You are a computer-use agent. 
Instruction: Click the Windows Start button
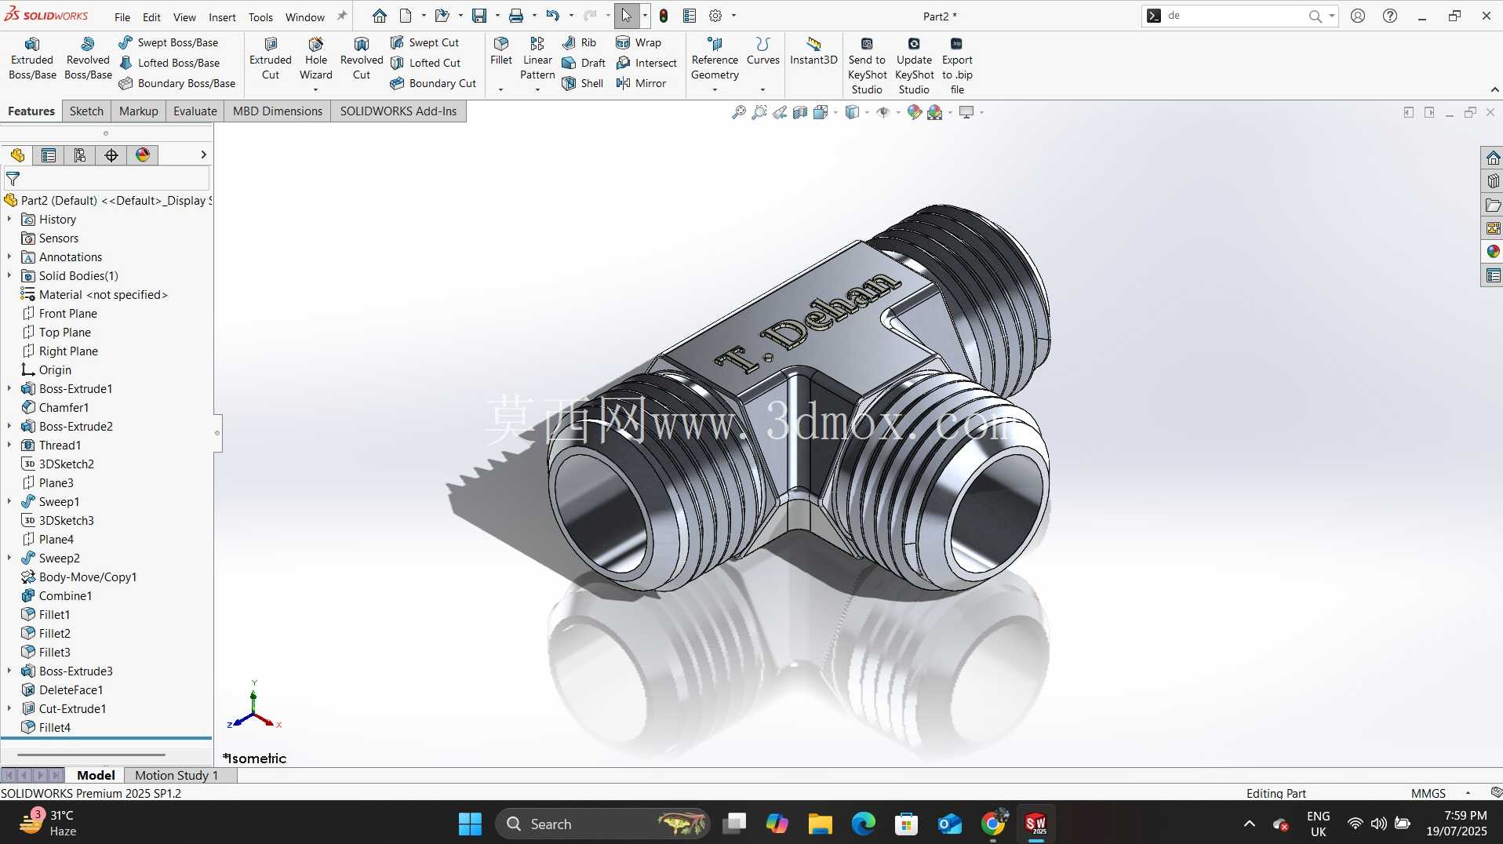pos(470,824)
